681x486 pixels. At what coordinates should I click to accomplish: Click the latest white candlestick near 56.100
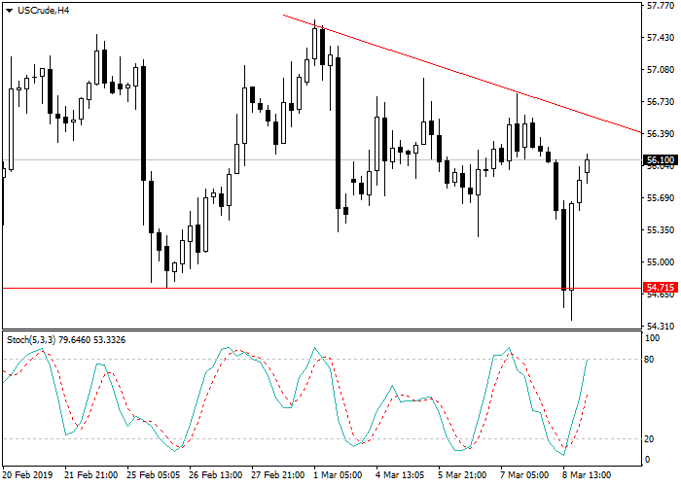(588, 166)
